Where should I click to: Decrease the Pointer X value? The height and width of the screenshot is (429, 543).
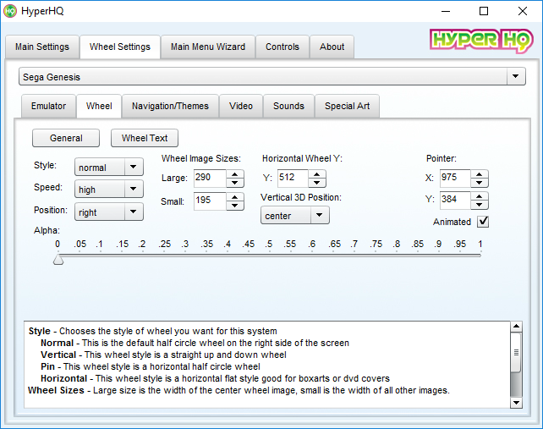(480, 183)
